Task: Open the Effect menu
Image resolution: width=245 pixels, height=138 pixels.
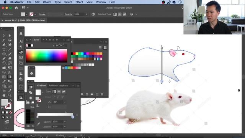Action: [79, 2]
